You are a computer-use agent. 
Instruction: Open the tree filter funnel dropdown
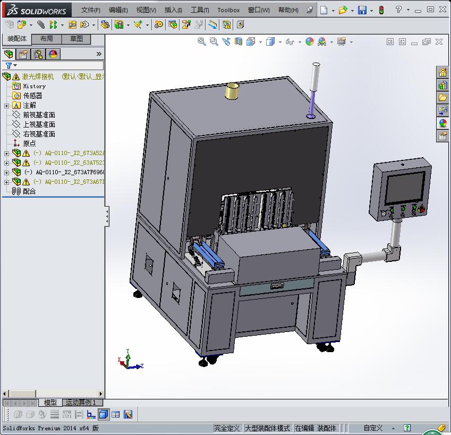(x=11, y=65)
